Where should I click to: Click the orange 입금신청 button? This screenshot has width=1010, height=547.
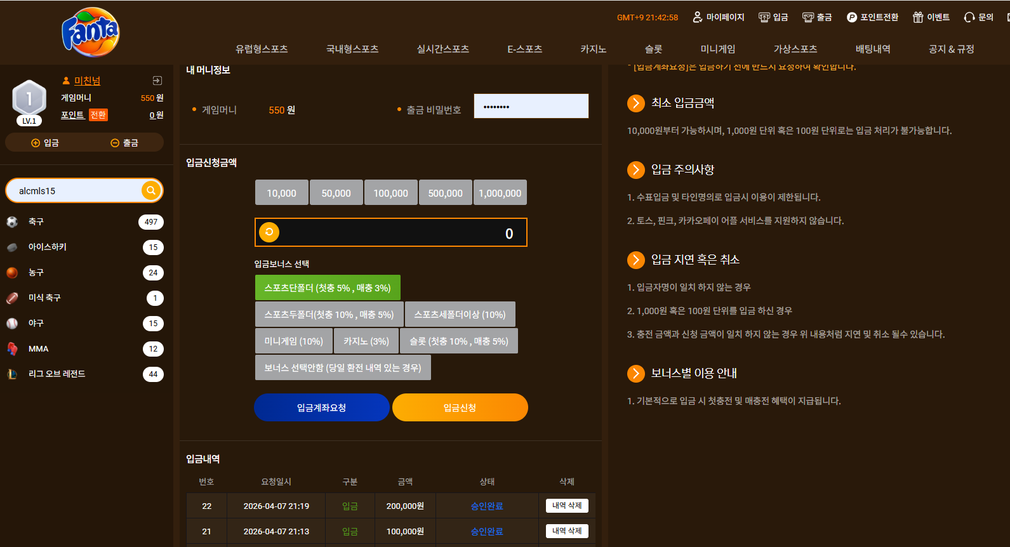pos(460,407)
